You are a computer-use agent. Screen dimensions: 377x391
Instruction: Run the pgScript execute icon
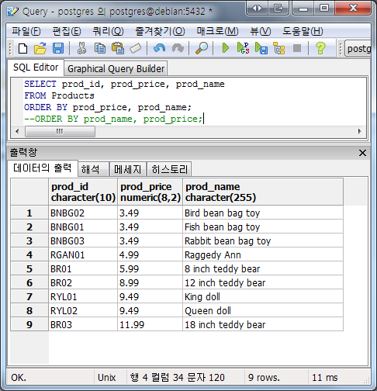pyautogui.click(x=243, y=48)
